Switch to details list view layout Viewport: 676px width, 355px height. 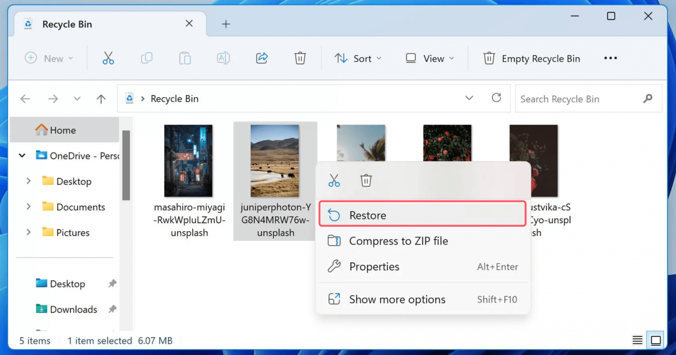tap(637, 340)
